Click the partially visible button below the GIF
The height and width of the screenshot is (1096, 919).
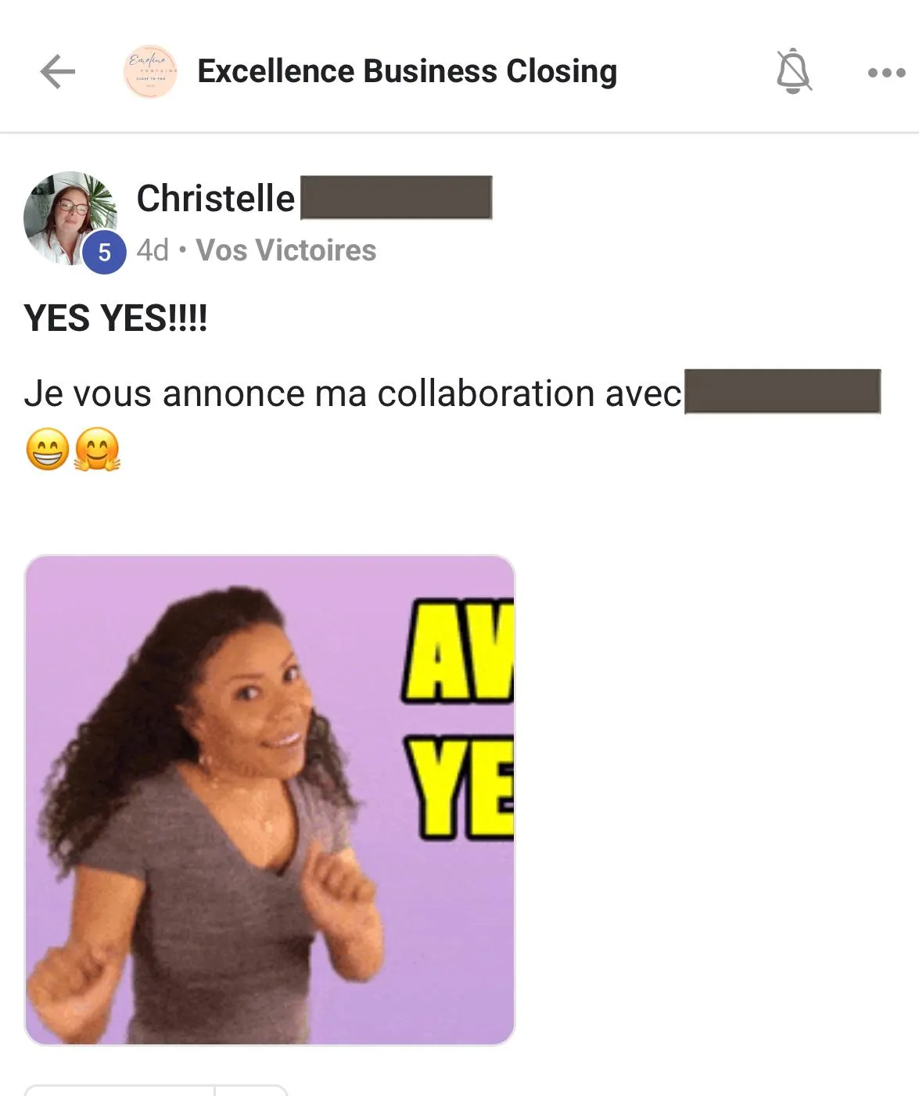click(x=156, y=1090)
